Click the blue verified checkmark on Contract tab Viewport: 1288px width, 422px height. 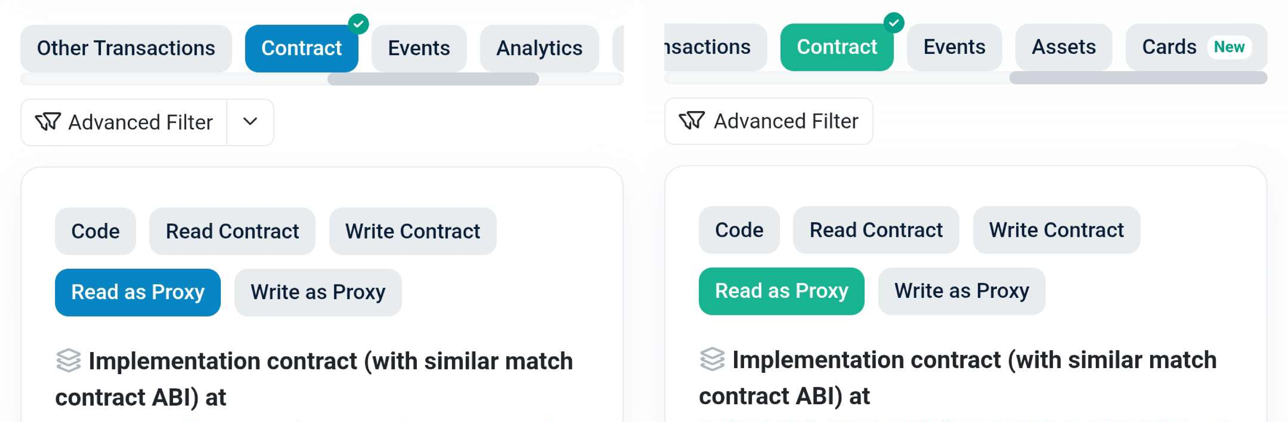(x=358, y=24)
